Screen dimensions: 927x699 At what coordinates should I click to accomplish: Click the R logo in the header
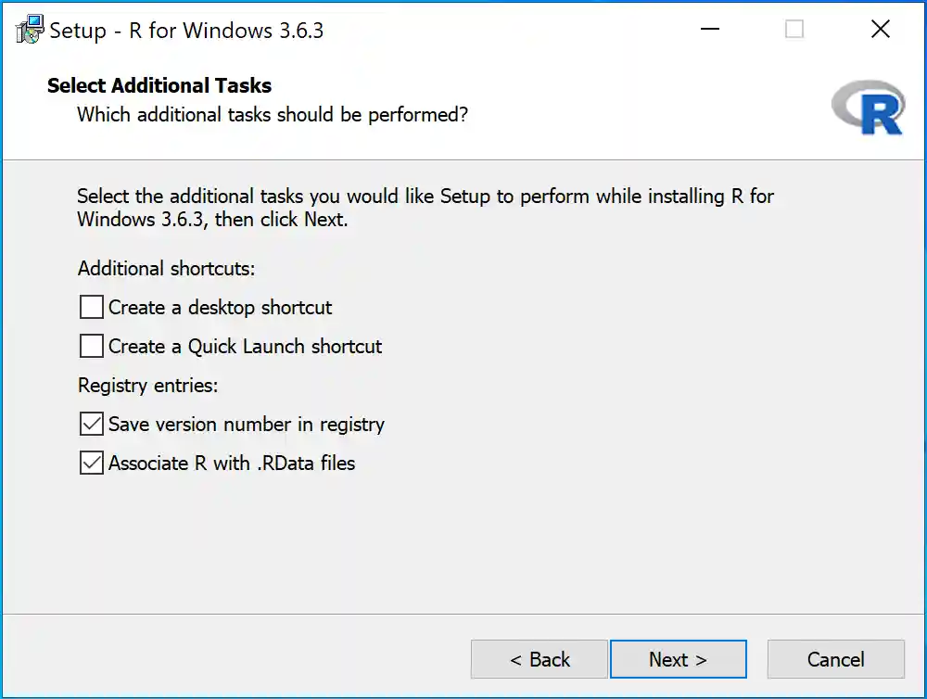(x=869, y=108)
